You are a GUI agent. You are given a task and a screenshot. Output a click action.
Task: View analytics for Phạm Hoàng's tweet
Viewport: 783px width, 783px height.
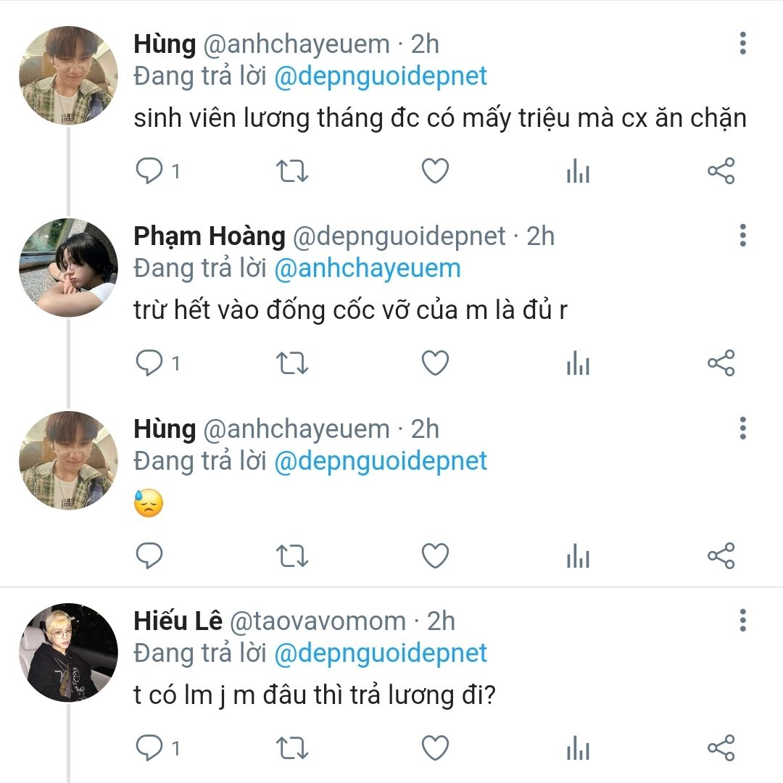(579, 363)
